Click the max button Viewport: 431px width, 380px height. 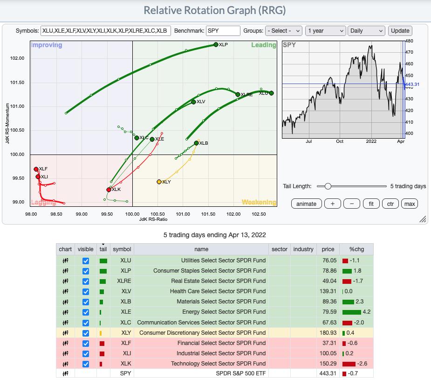[410, 204]
